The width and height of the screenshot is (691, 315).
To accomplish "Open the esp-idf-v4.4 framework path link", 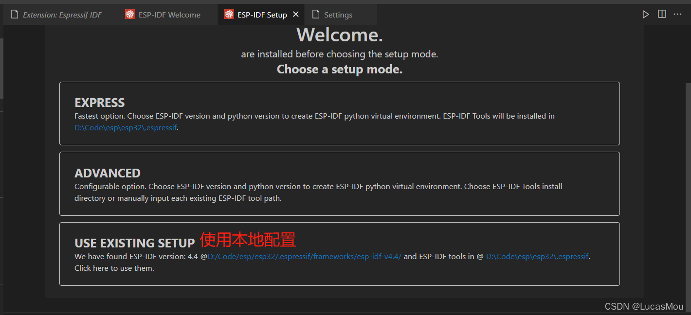I will (305, 256).
